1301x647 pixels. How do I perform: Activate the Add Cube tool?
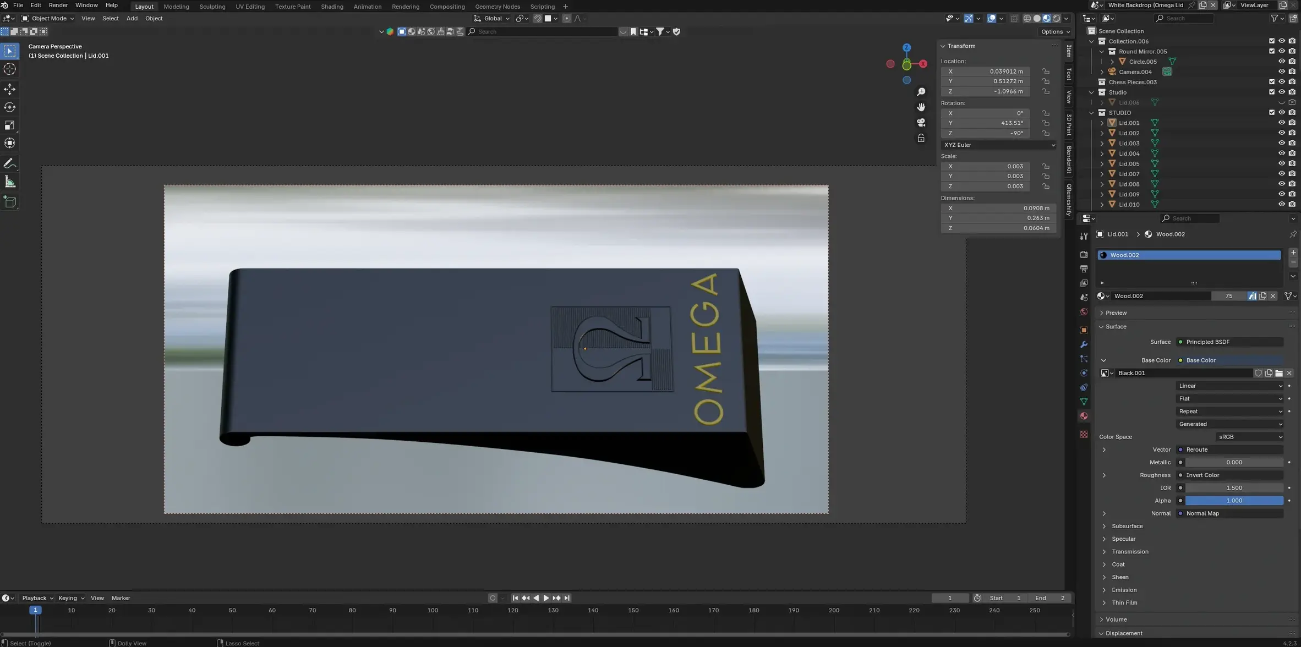click(x=10, y=202)
